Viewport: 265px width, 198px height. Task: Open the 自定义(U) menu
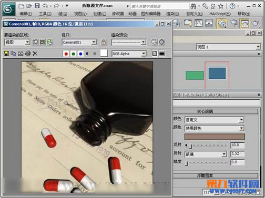coord(195,14)
